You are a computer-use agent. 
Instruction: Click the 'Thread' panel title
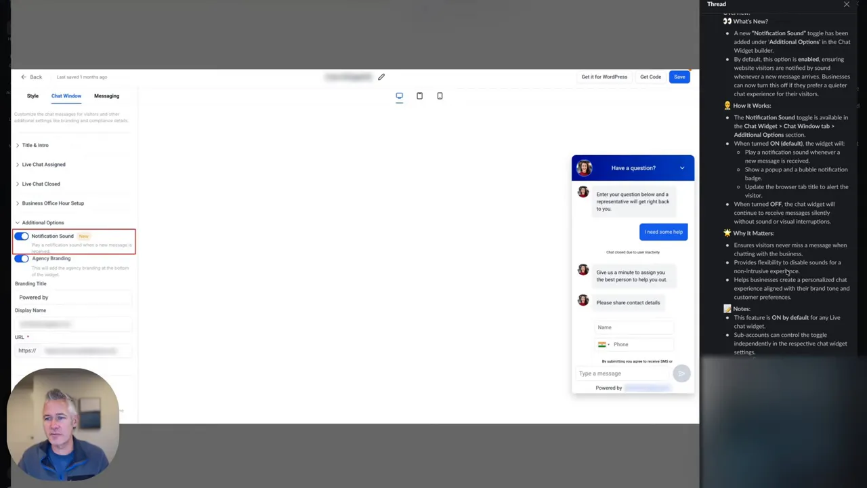pyautogui.click(x=716, y=5)
